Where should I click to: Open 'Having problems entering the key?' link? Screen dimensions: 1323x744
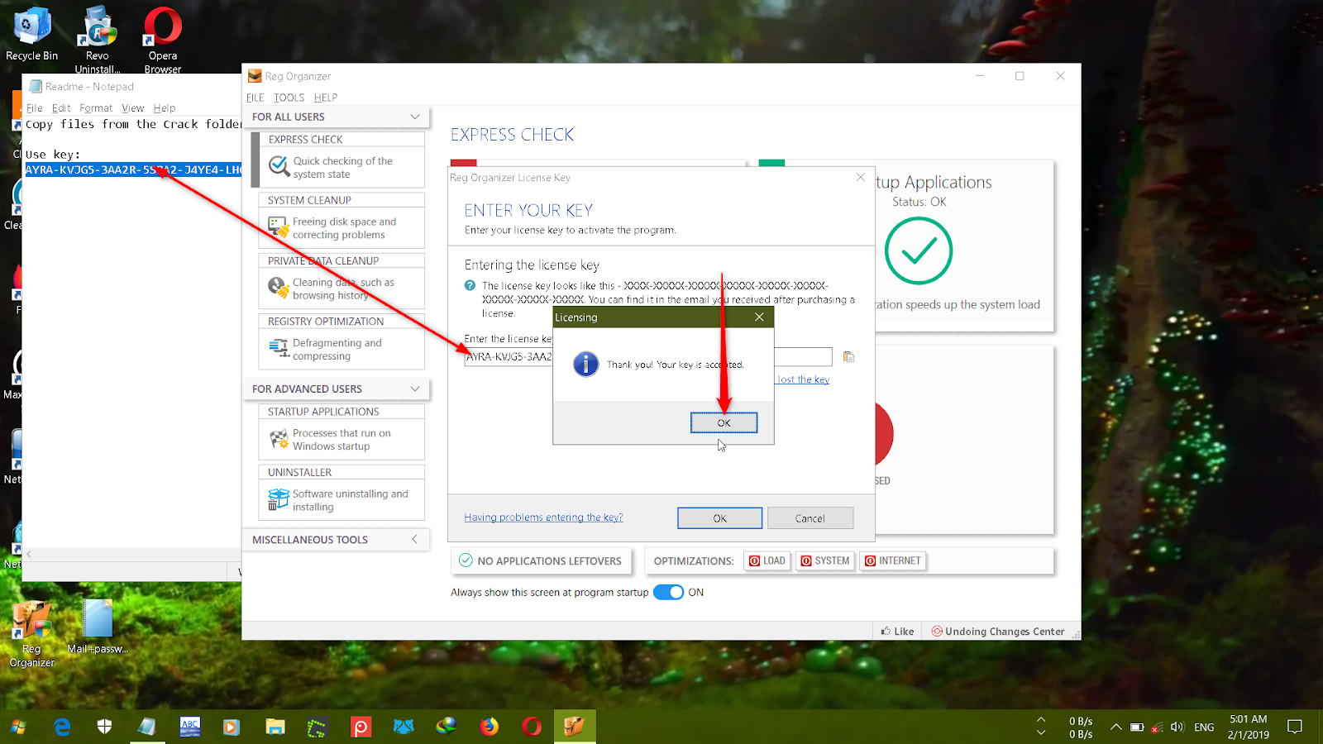[x=543, y=517]
